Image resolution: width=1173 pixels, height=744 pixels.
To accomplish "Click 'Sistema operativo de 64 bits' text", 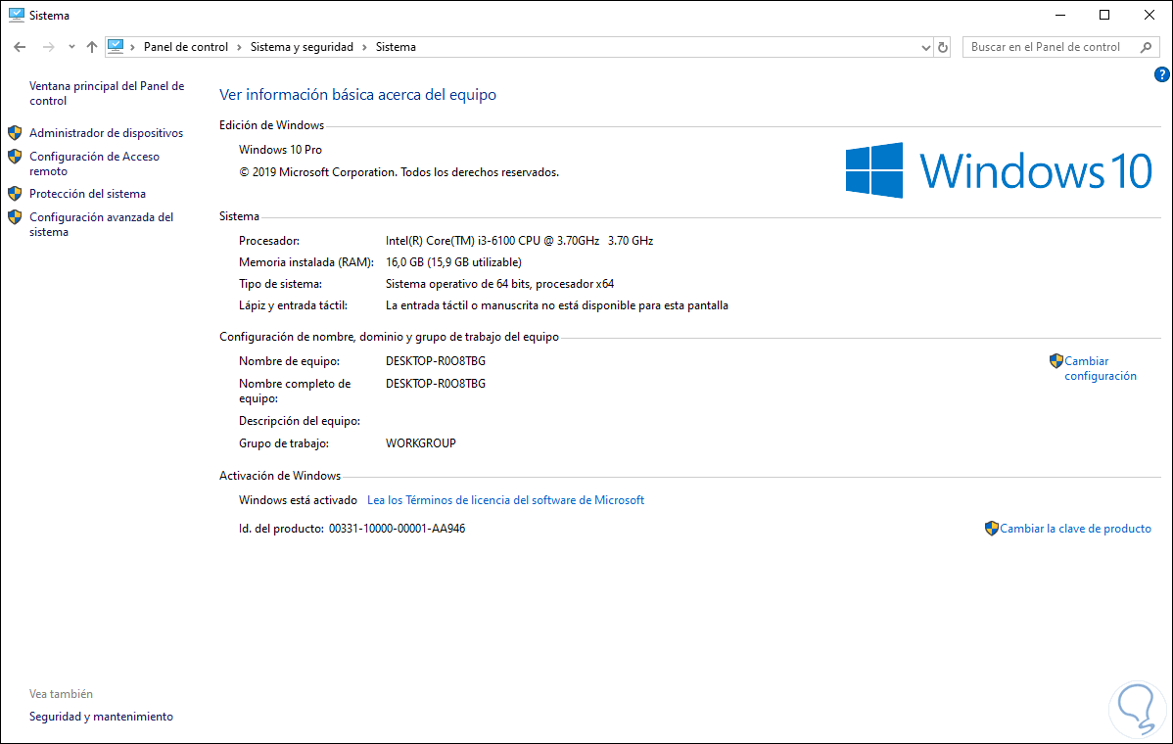I will point(457,284).
